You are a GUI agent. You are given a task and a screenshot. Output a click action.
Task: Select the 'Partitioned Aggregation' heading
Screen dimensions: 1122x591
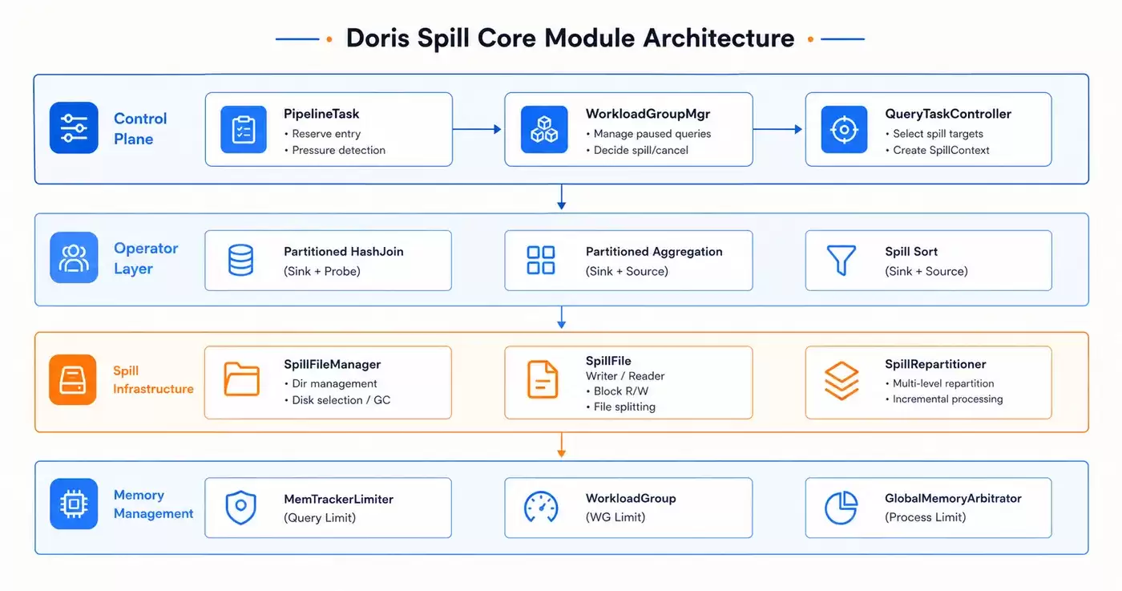654,252
